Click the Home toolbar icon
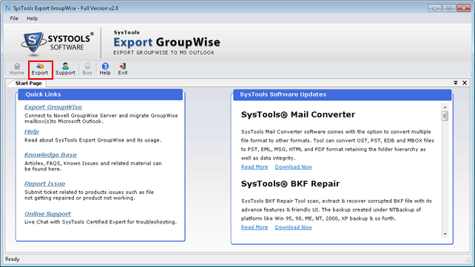The width and height of the screenshot is (475, 267). 17,69
